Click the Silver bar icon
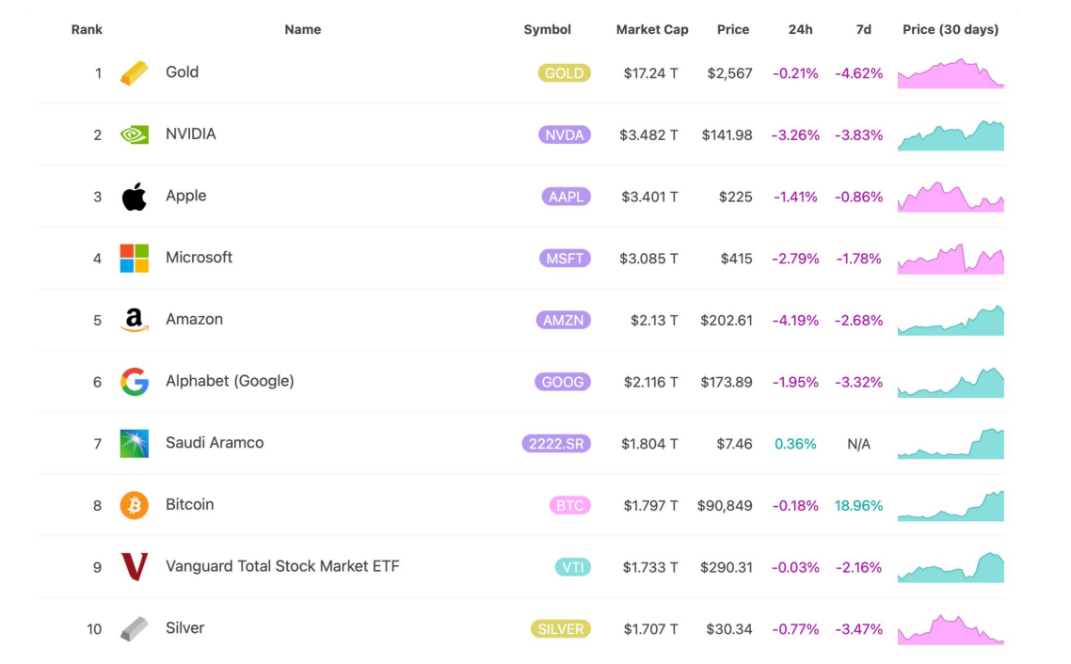1071x664 pixels. [134, 628]
